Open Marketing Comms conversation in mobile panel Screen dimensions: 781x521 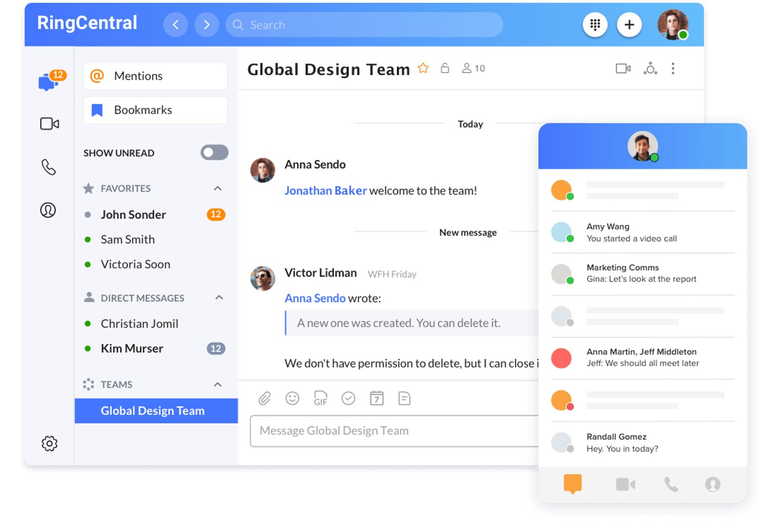point(643,273)
